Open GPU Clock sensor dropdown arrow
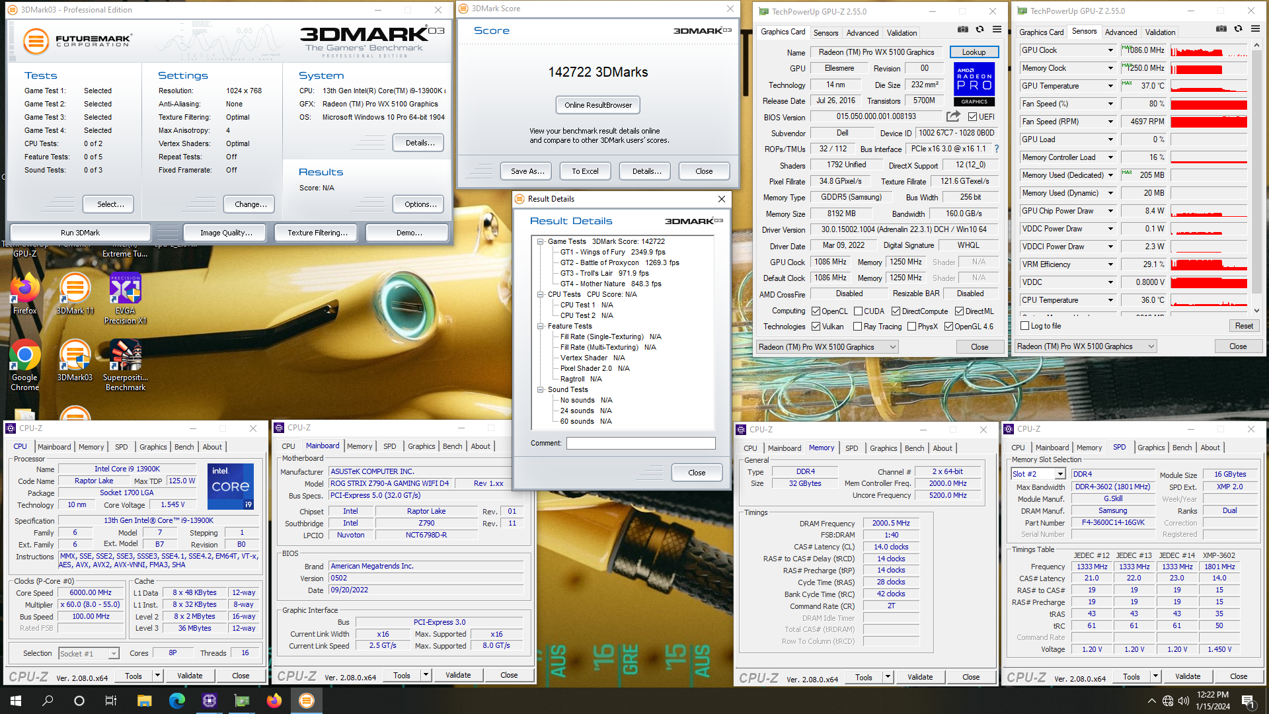The image size is (1269, 714). (1110, 50)
